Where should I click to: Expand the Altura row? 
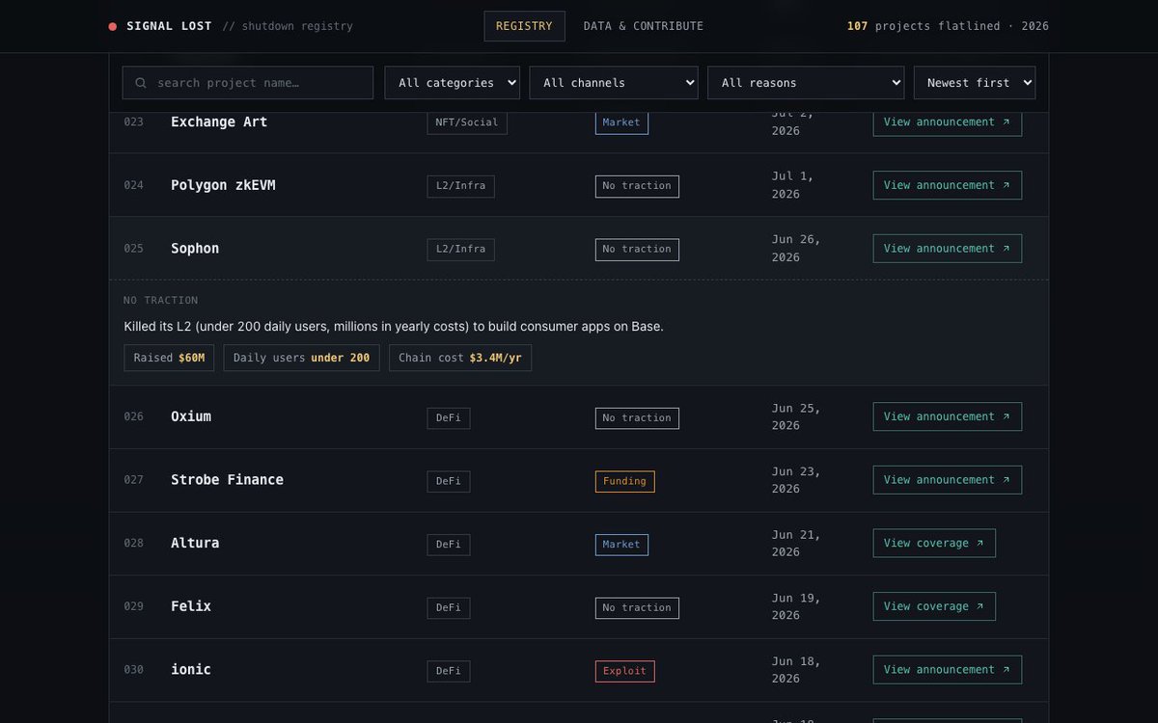pos(579,544)
